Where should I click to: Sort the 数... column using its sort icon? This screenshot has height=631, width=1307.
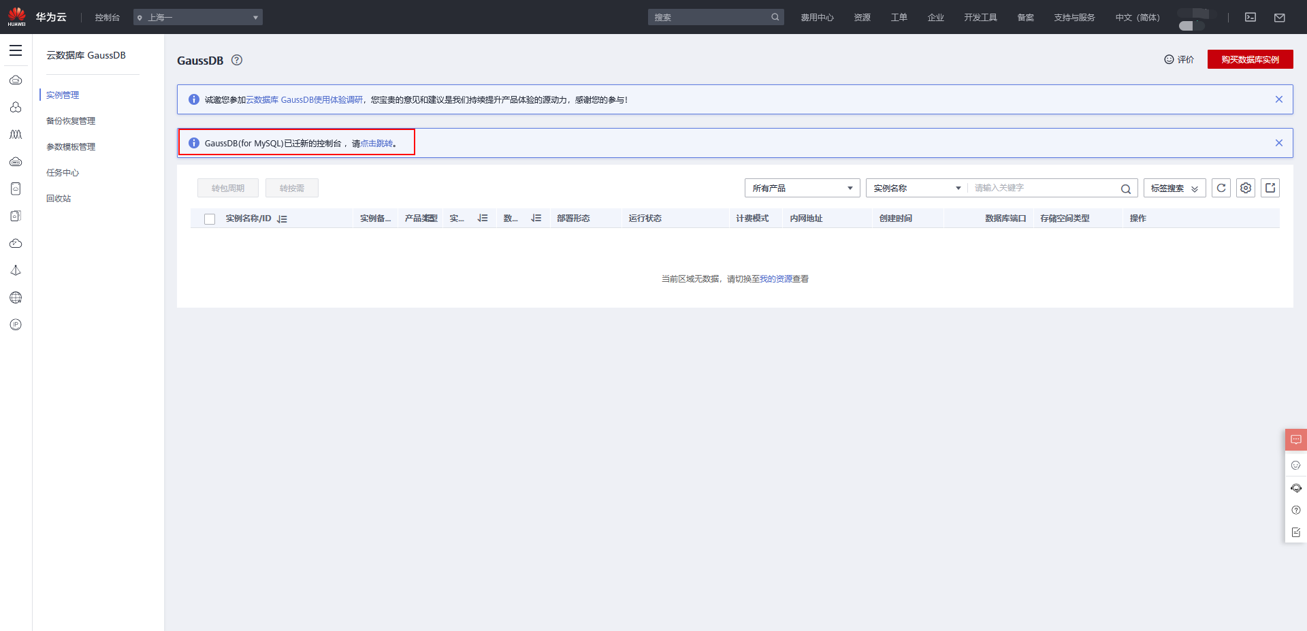(536, 219)
